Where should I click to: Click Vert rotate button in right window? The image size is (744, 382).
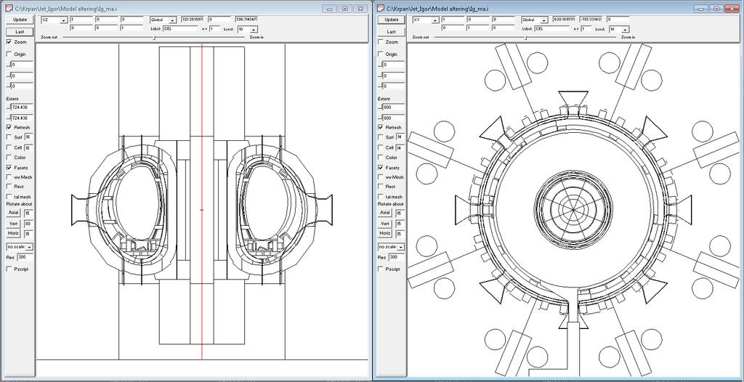click(385, 223)
